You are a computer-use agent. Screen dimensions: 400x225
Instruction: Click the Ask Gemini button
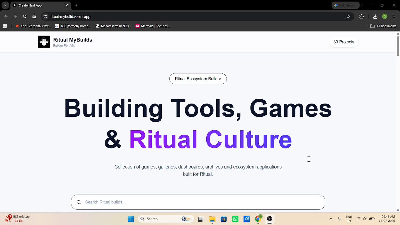(x=345, y=5)
